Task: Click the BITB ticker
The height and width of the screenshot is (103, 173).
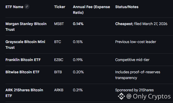Action: (58, 72)
